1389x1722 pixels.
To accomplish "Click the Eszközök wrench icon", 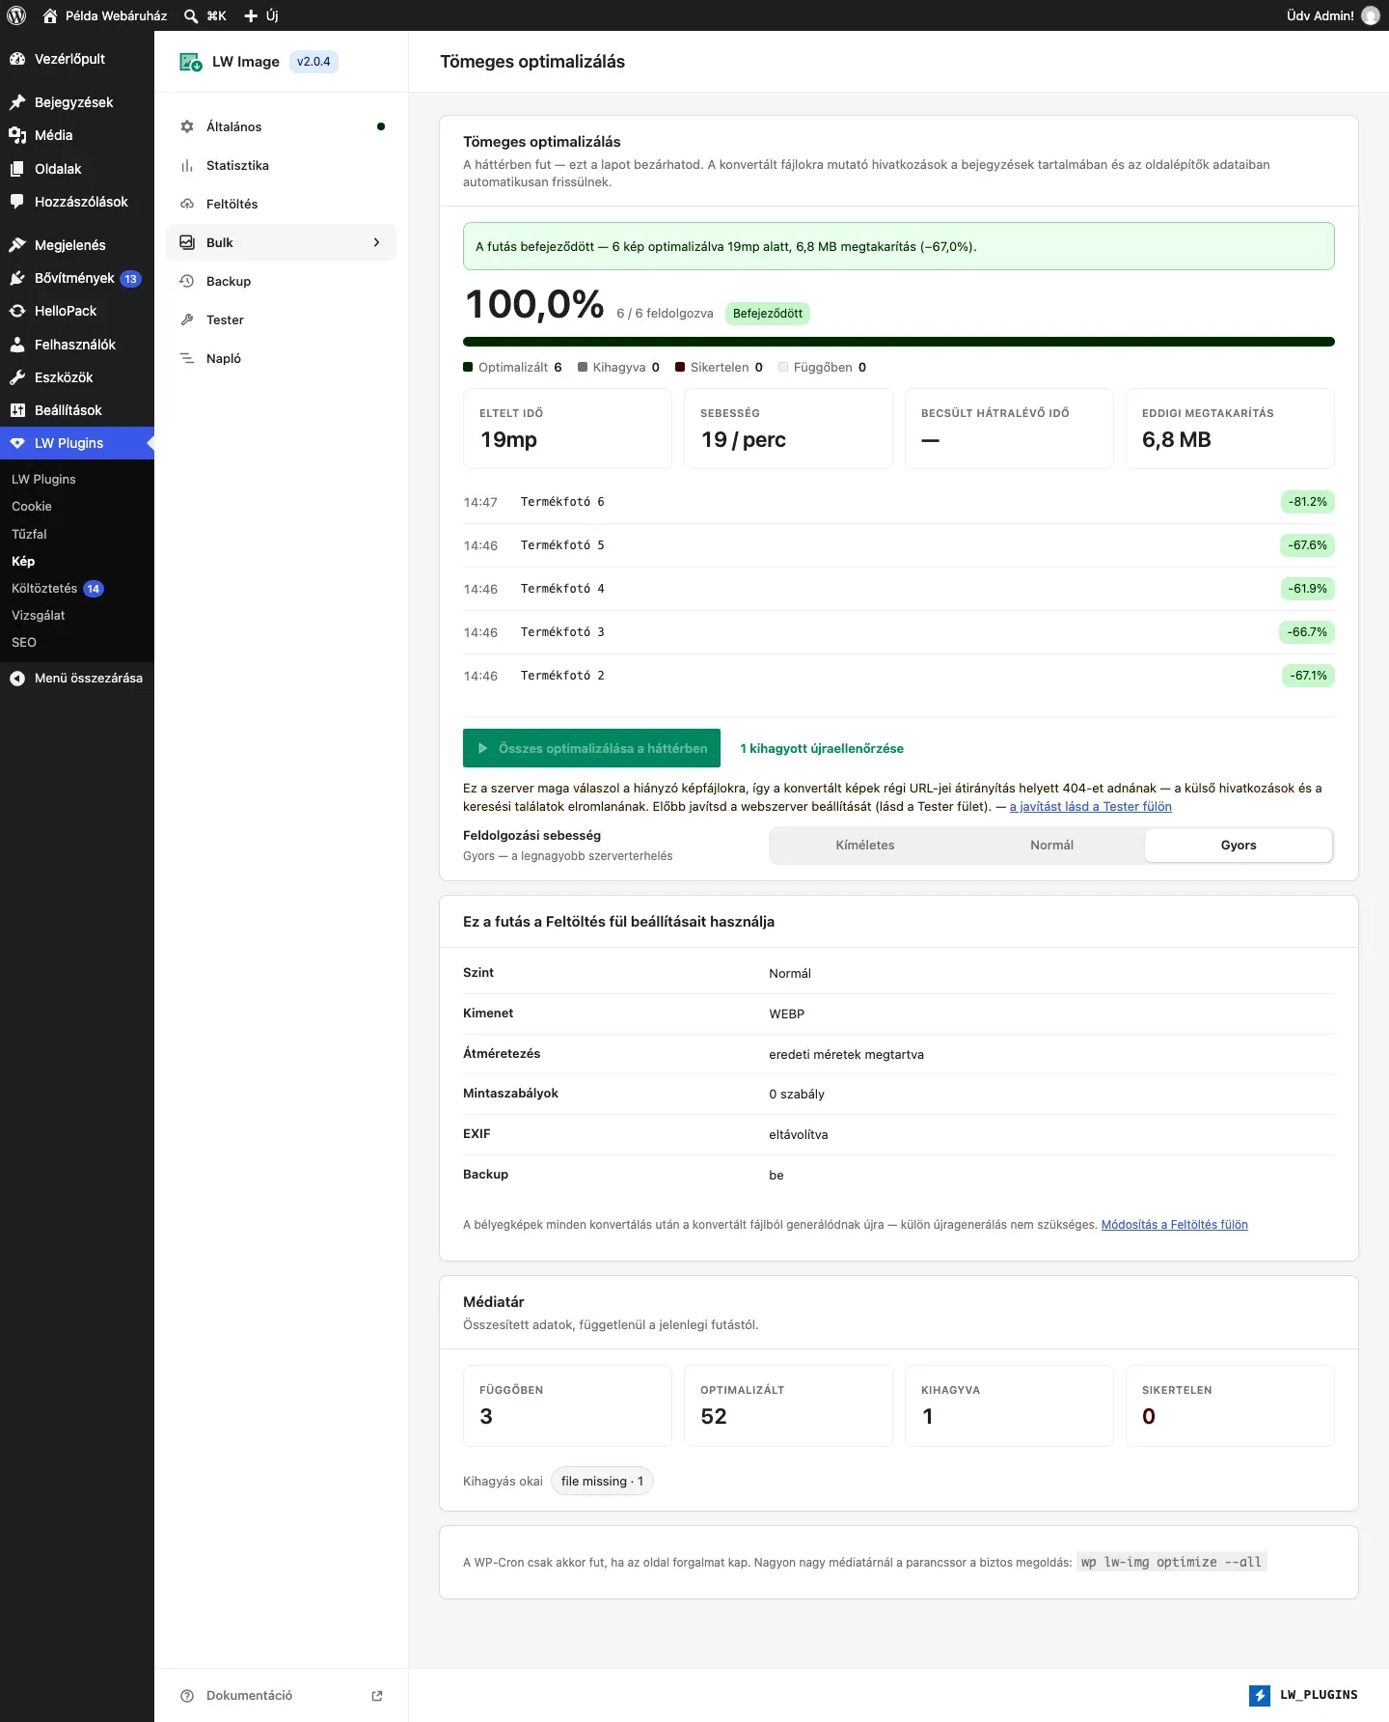I will point(17,377).
